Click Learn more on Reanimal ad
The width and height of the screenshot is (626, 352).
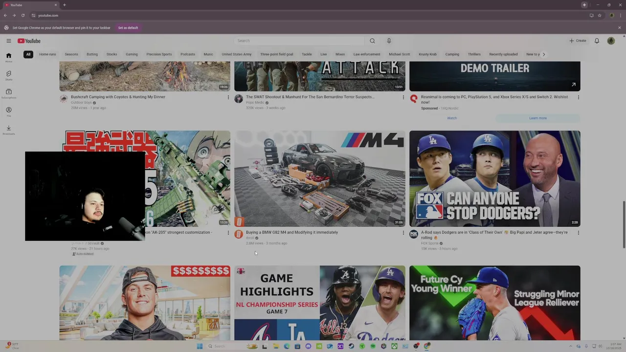point(538,118)
